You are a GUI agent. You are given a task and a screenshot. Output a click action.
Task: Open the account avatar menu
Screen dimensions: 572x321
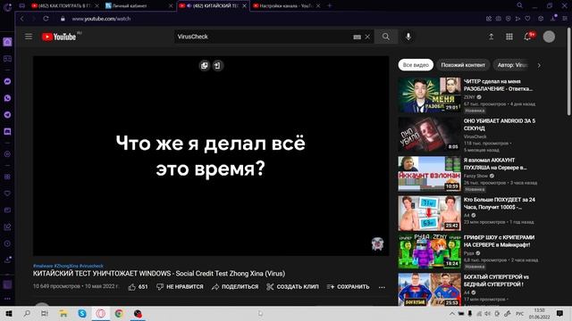click(549, 37)
